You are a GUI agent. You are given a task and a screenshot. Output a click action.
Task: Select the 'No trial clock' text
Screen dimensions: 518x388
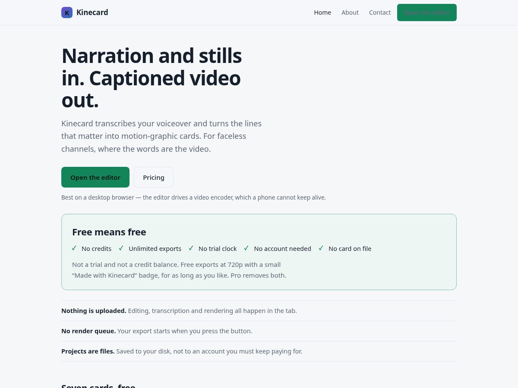pyautogui.click(x=218, y=249)
